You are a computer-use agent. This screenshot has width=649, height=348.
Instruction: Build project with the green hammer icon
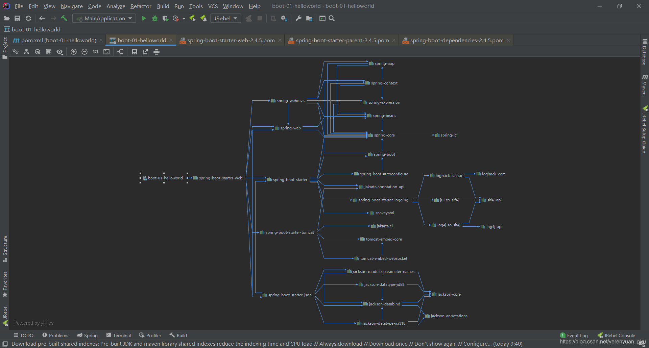click(x=64, y=18)
